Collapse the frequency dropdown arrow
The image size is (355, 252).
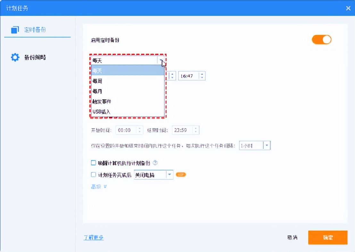tap(161, 60)
